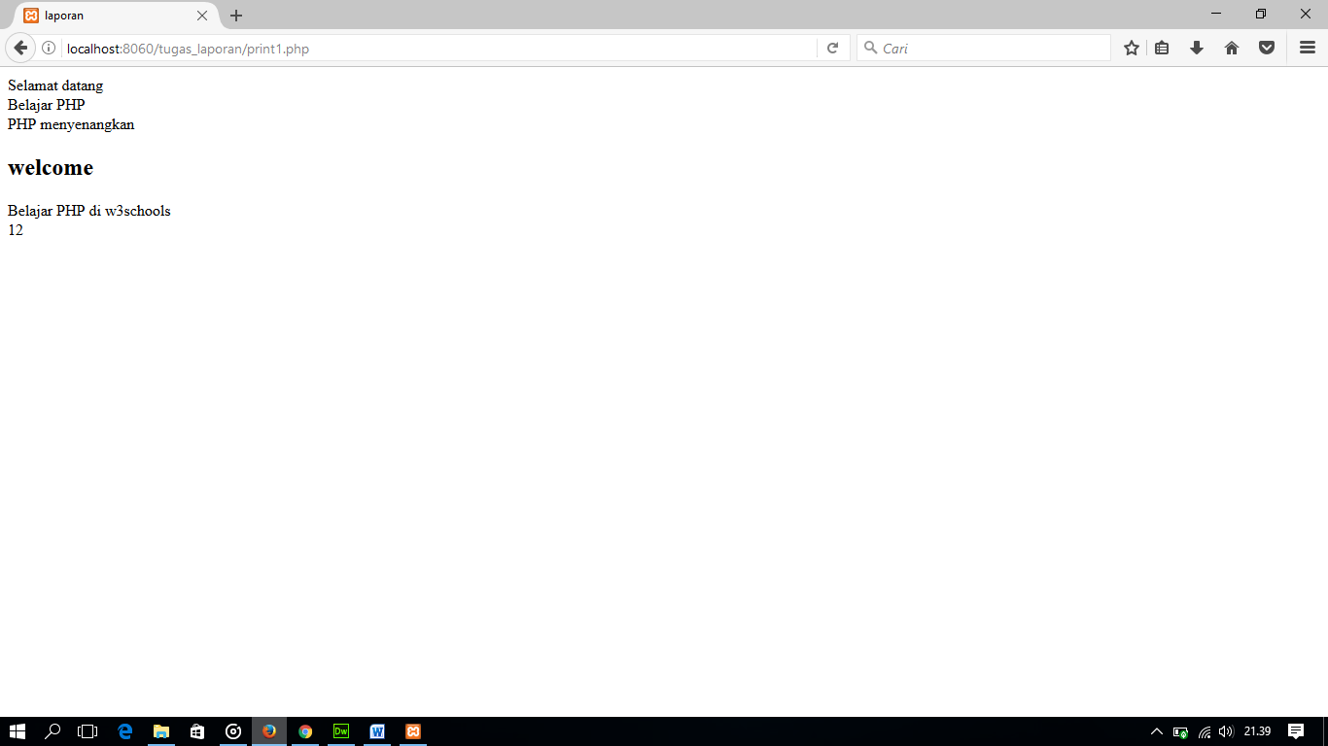Open the bookmarks list icon
This screenshot has height=746, width=1328.
point(1162,47)
